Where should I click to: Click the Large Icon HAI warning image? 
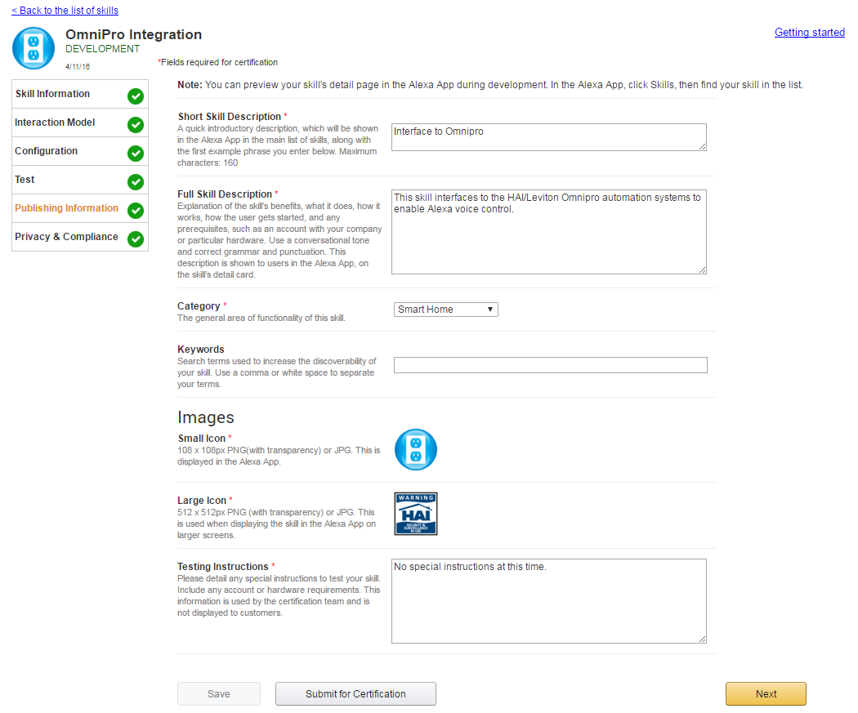[x=416, y=514]
